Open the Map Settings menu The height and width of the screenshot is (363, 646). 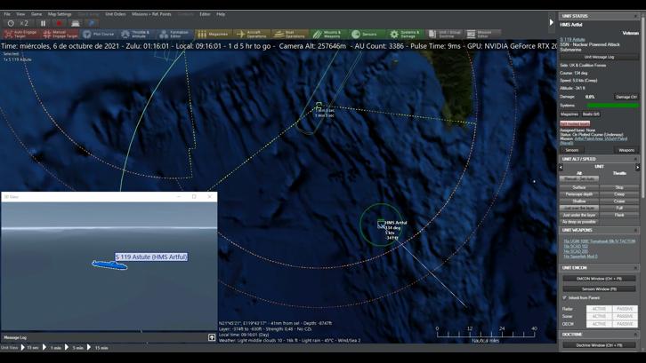click(60, 14)
